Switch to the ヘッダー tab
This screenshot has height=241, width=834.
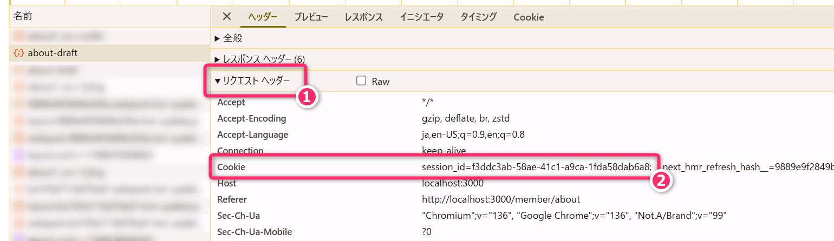263,17
